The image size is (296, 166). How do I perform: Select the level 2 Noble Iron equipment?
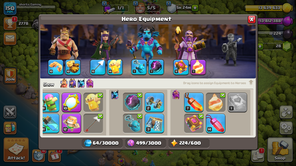[x=154, y=102]
